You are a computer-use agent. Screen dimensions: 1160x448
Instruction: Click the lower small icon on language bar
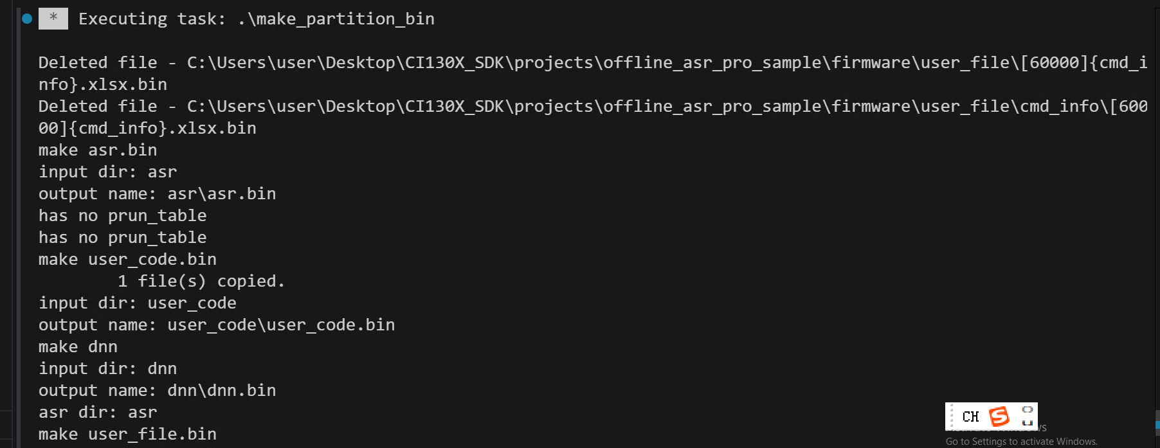(x=1027, y=422)
